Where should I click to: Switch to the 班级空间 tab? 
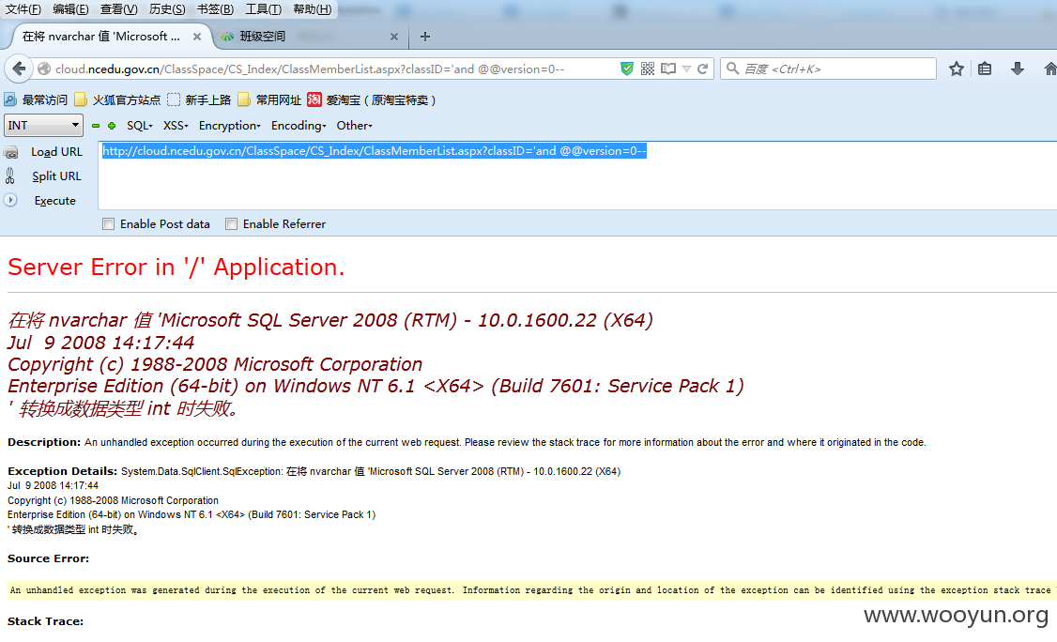(x=310, y=37)
